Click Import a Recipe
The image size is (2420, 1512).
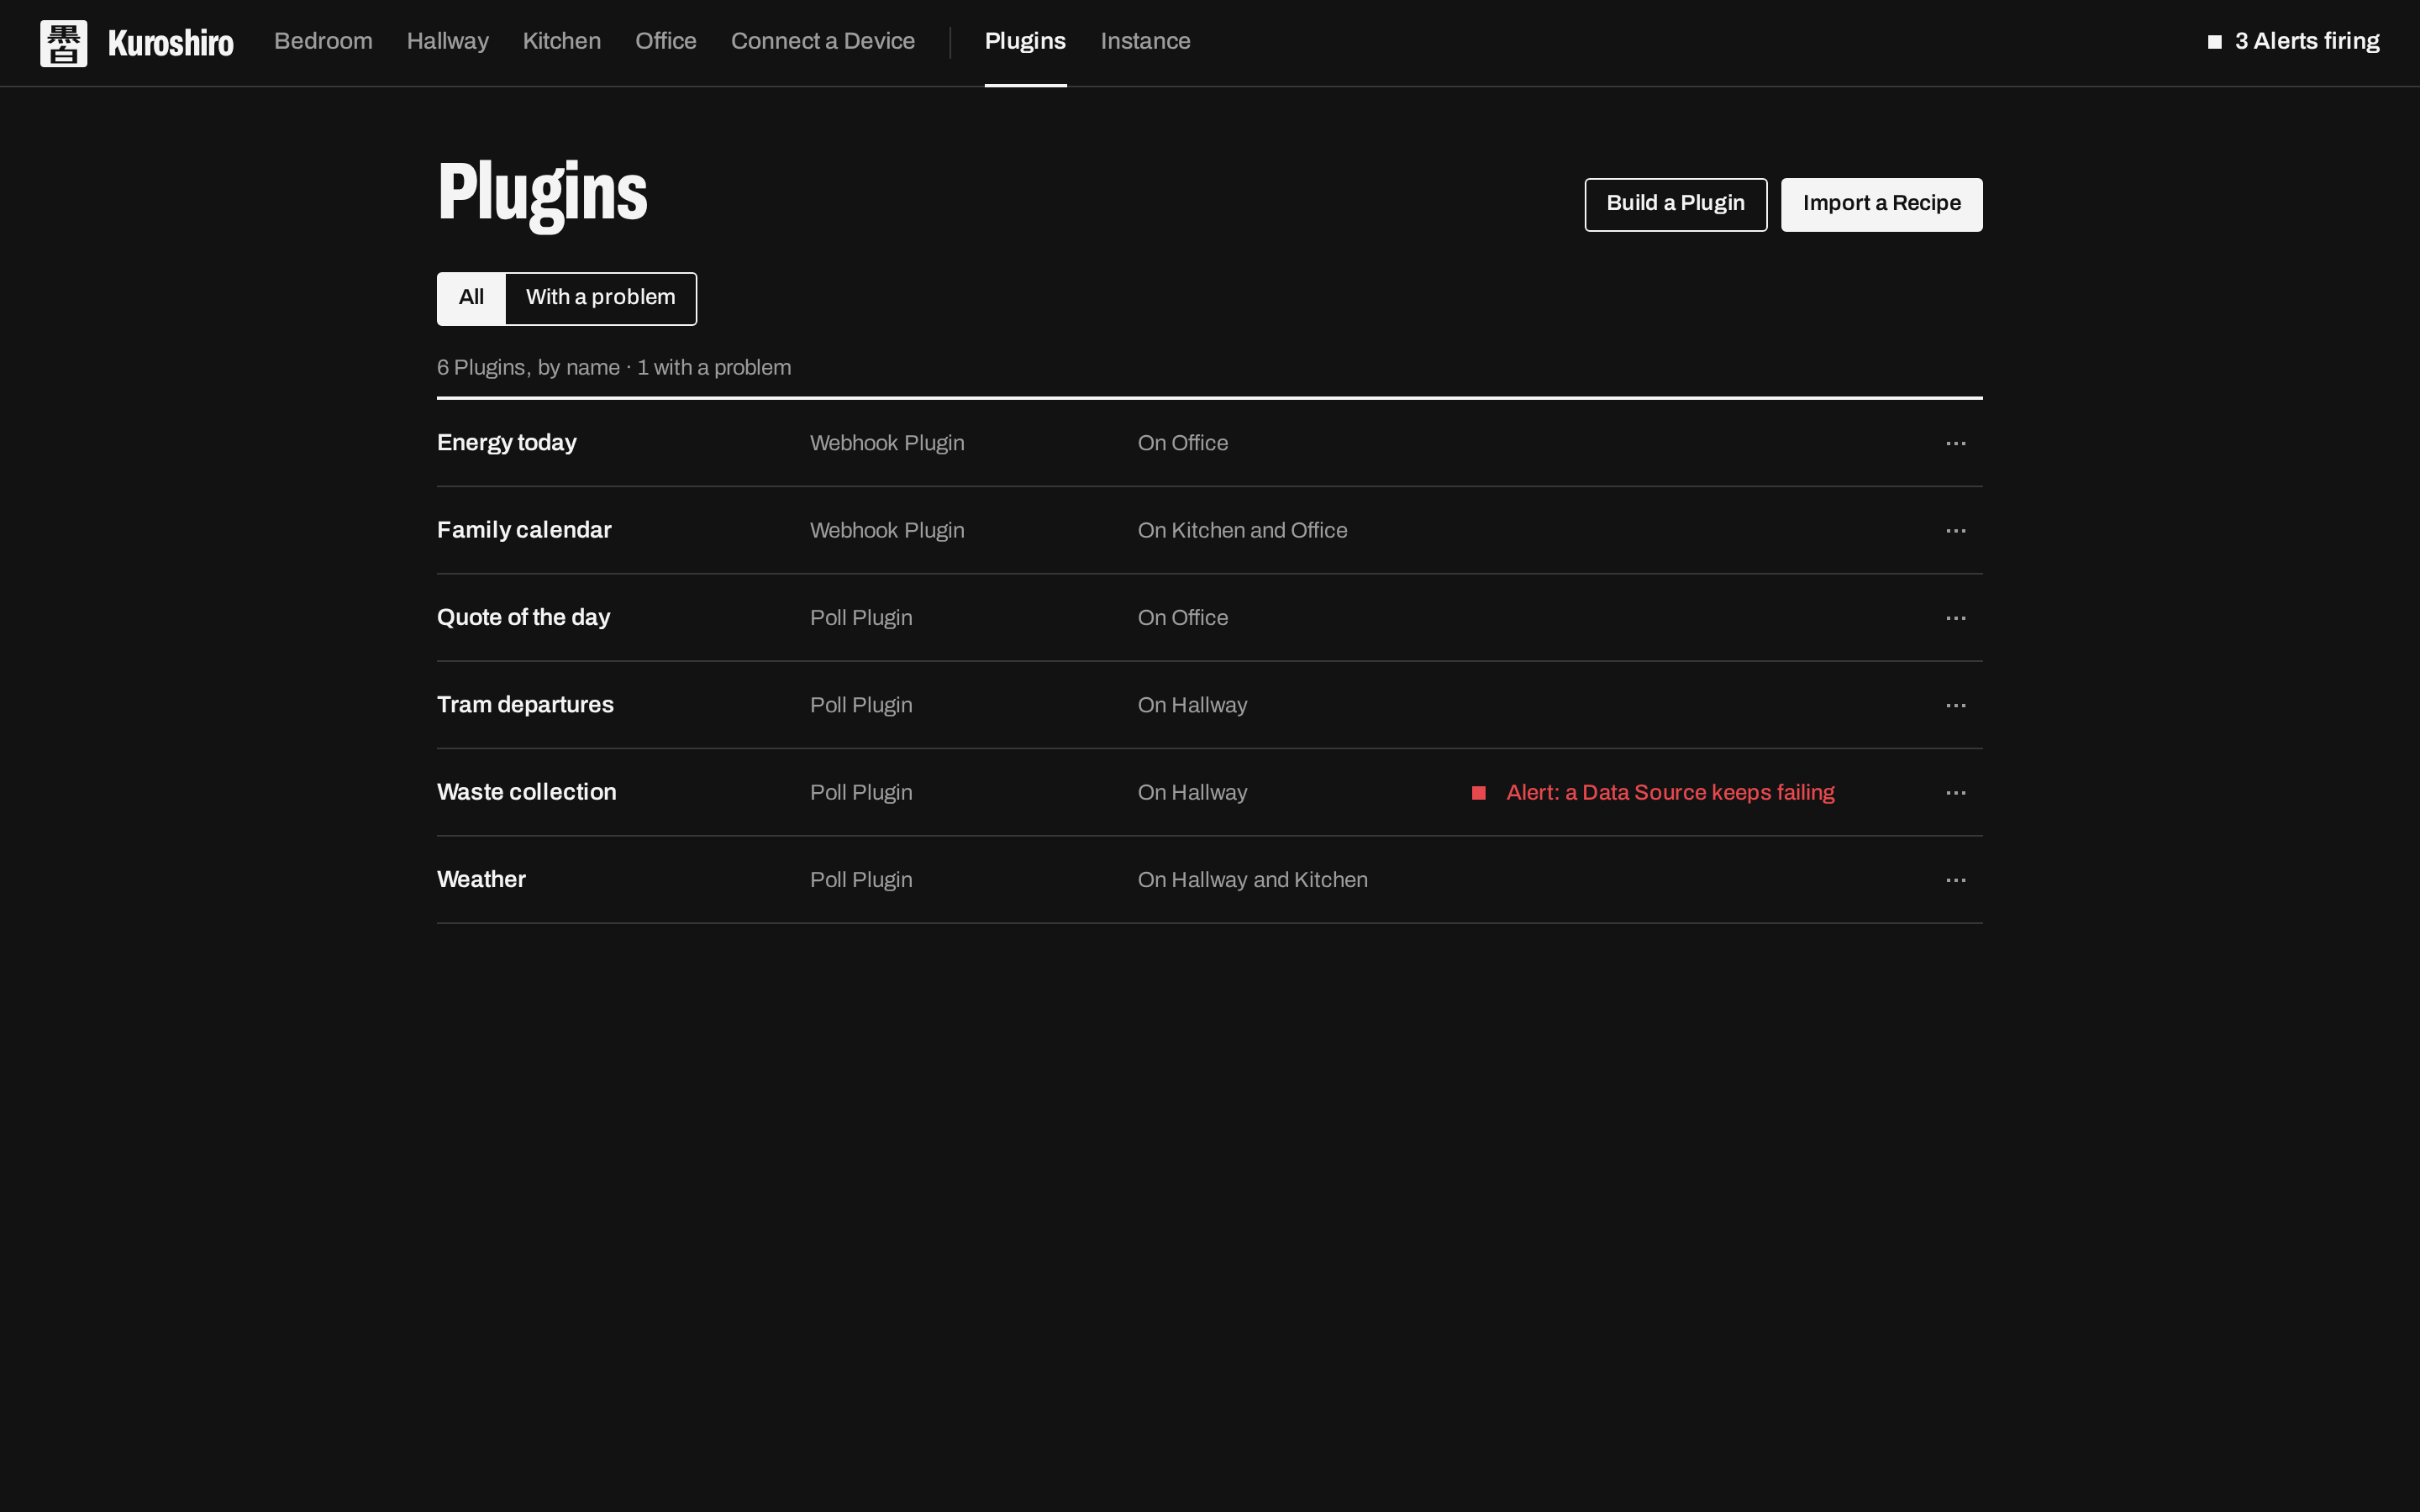coord(1881,204)
